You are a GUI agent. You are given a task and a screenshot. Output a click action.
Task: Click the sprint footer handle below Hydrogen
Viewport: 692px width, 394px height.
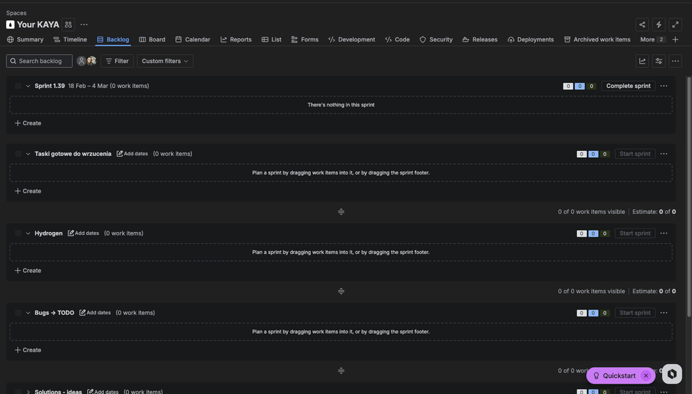pyautogui.click(x=341, y=292)
